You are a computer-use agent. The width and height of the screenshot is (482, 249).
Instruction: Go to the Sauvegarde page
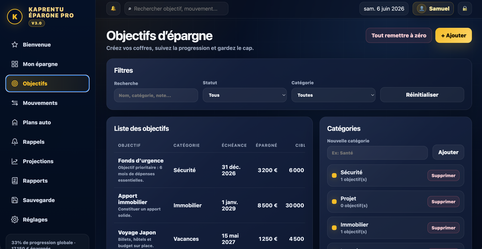click(47, 200)
